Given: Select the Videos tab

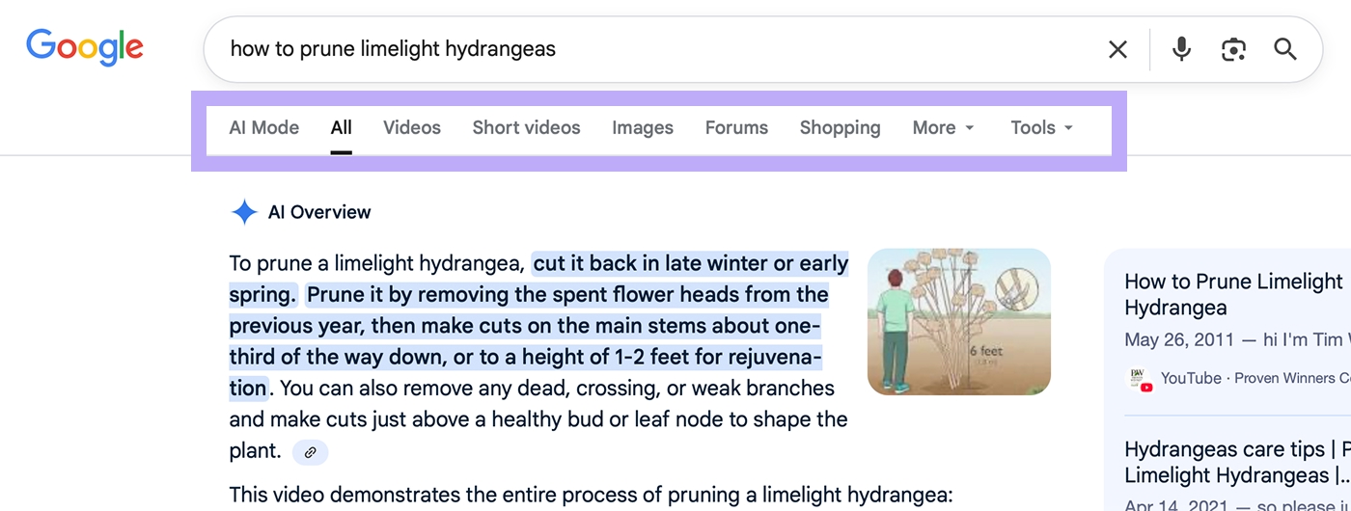Looking at the screenshot, I should (412, 127).
